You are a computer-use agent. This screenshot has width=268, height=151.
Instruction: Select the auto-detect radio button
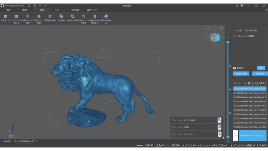[234, 68]
